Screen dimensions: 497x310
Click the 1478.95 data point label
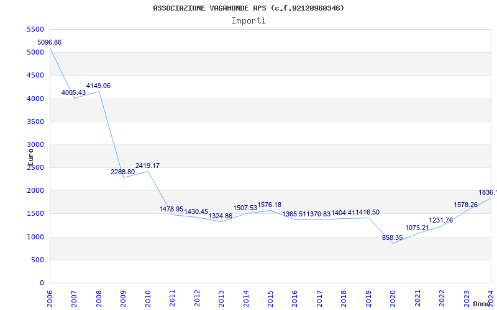click(x=171, y=209)
